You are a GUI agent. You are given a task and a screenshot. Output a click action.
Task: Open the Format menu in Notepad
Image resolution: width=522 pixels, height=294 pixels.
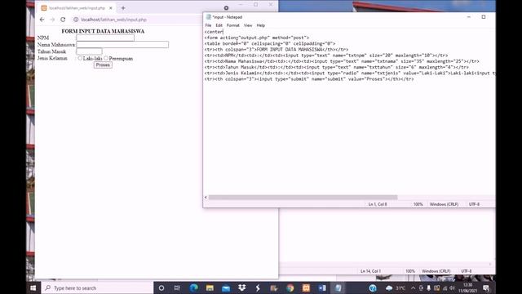(233, 25)
